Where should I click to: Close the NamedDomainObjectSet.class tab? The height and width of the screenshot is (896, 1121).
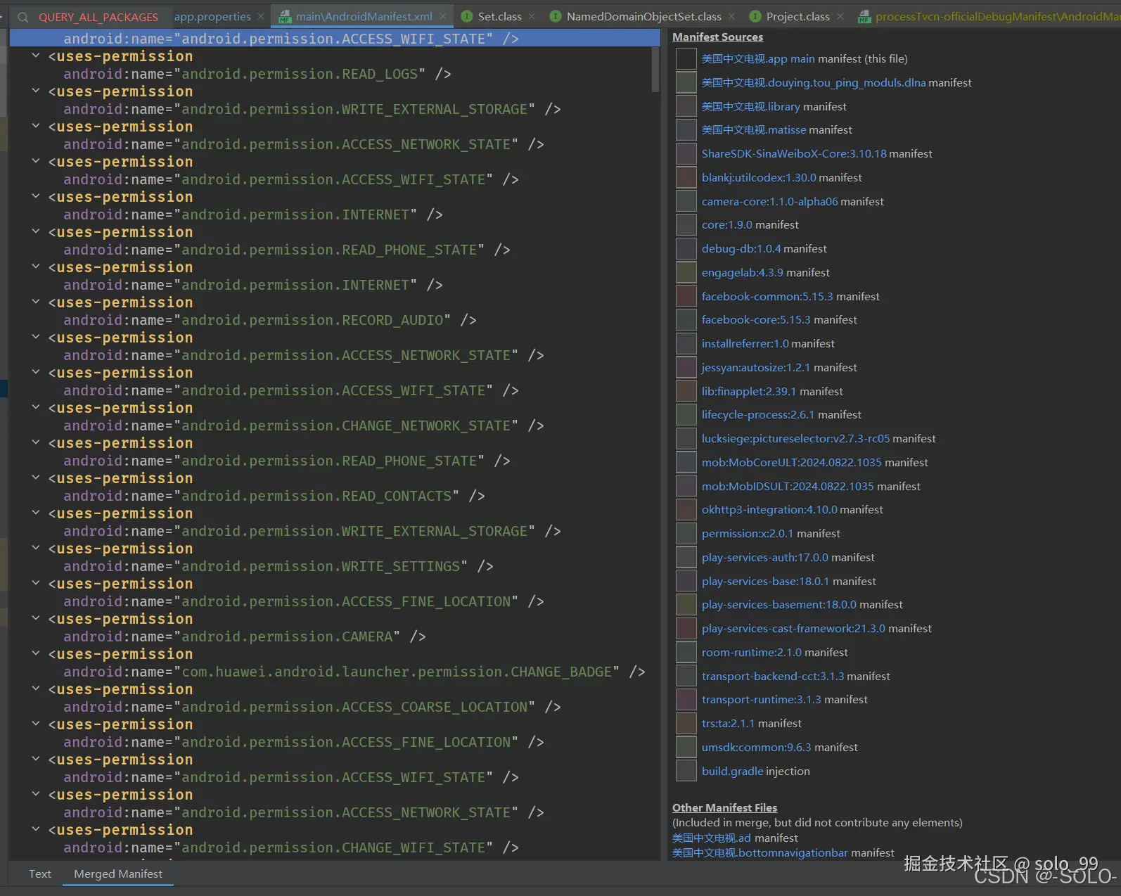click(x=731, y=16)
